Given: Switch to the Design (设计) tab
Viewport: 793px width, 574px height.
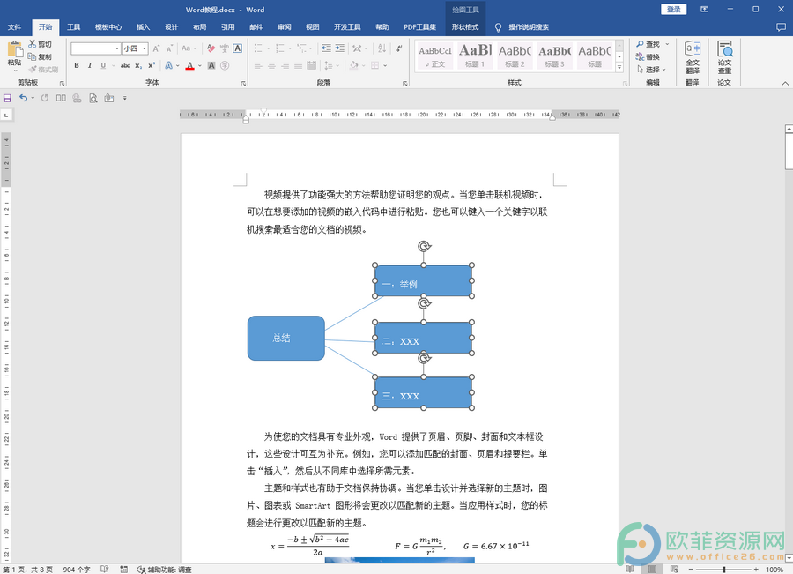Looking at the screenshot, I should (x=172, y=27).
